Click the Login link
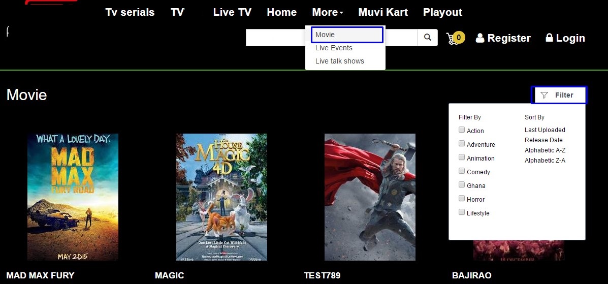 565,38
